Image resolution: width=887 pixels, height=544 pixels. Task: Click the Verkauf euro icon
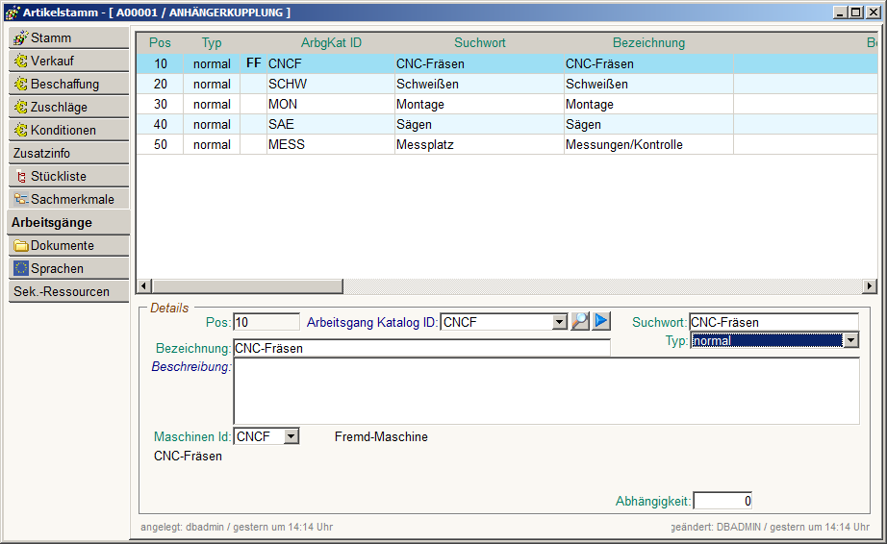(21, 61)
